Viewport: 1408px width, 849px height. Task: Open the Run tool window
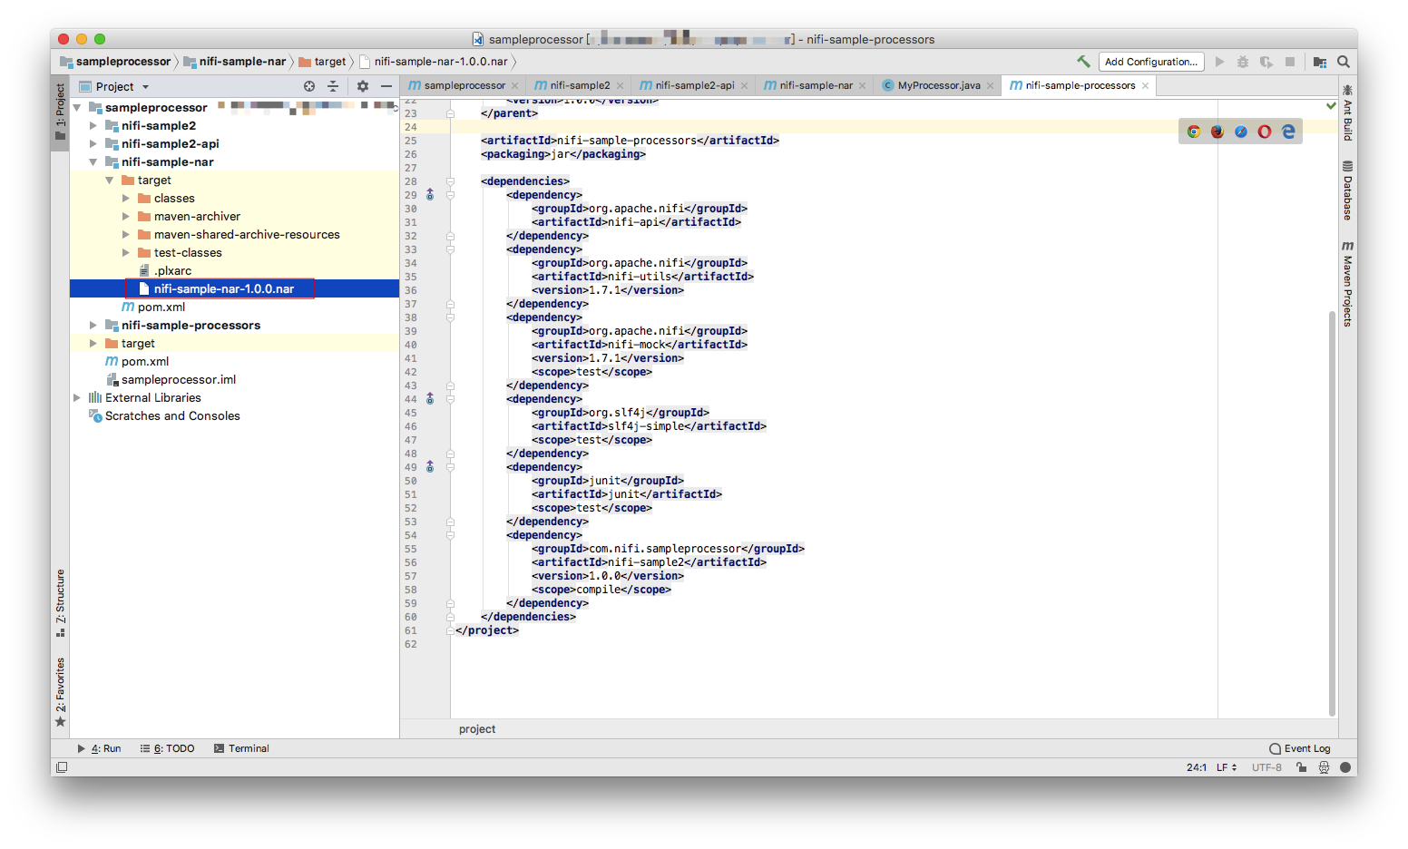click(x=99, y=749)
